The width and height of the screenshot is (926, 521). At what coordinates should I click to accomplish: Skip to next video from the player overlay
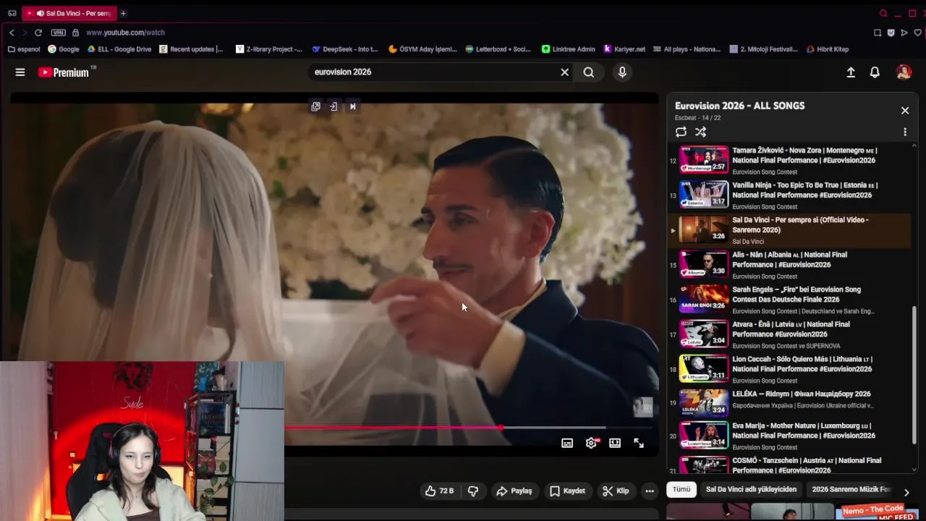[x=352, y=106]
